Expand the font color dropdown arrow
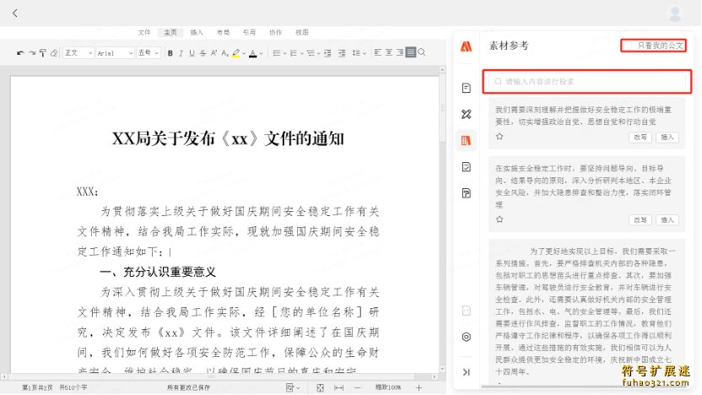The height and width of the screenshot is (395, 702). (x=261, y=53)
